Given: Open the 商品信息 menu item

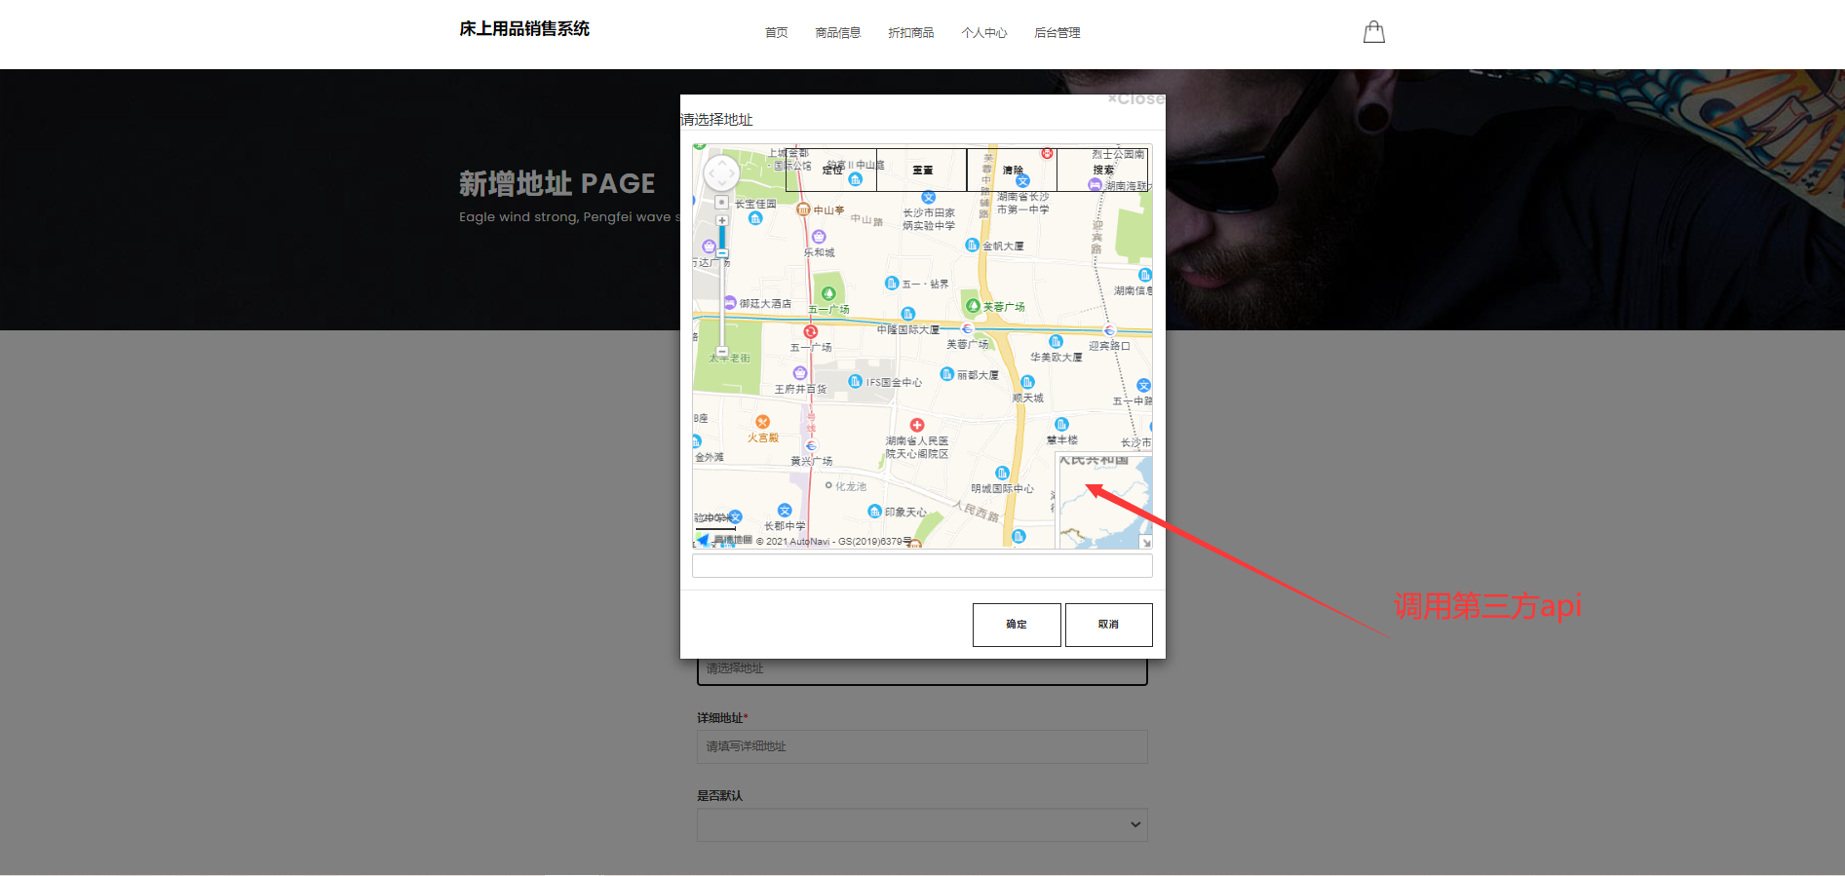Looking at the screenshot, I should tap(838, 33).
